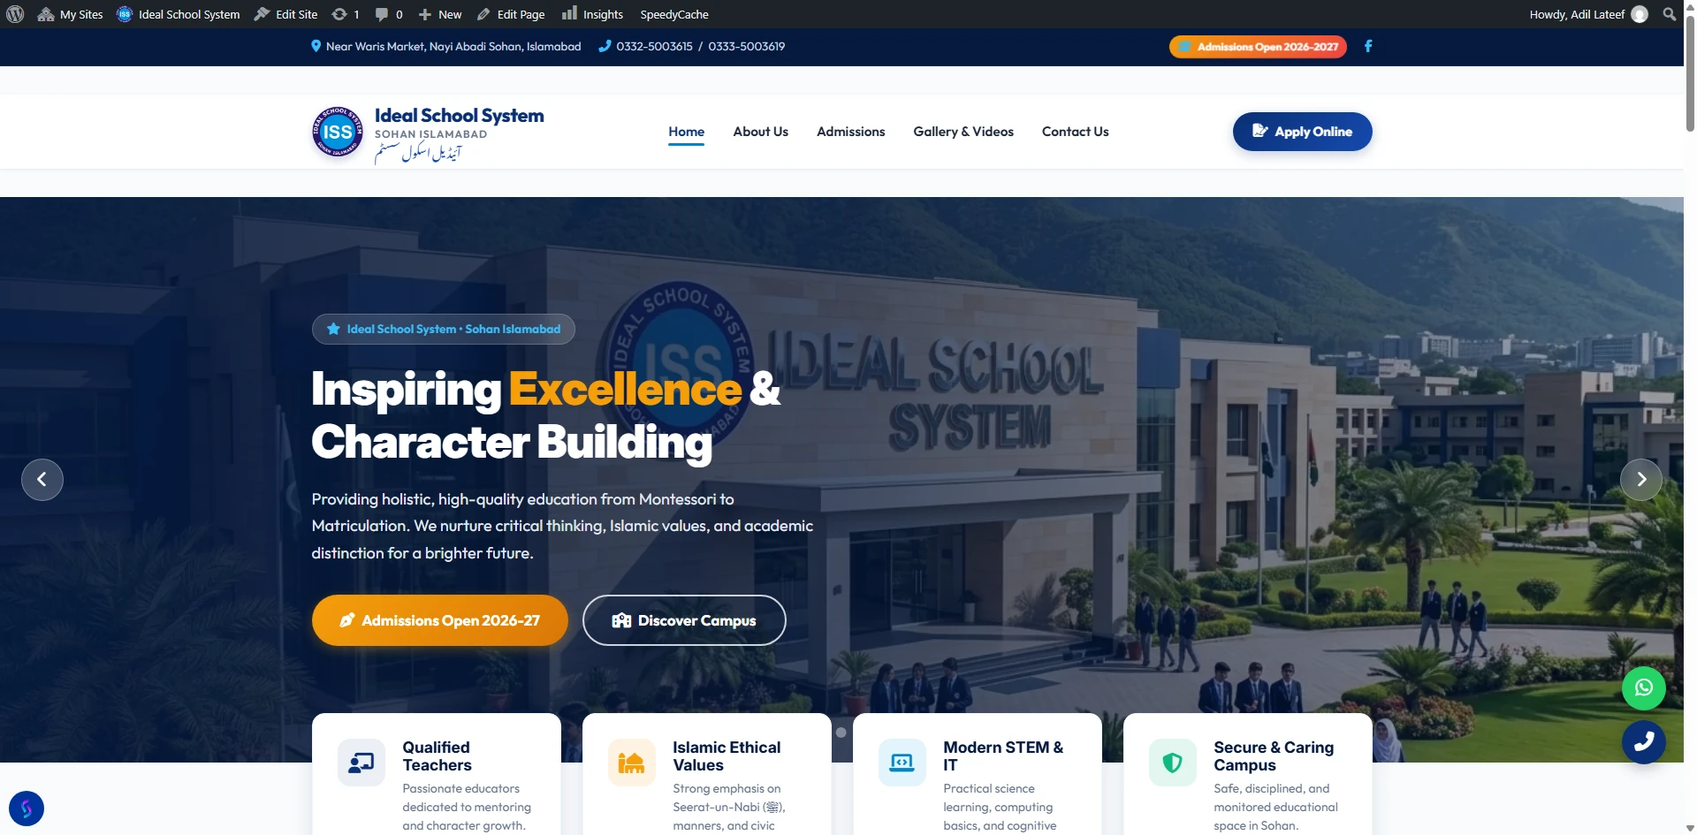The width and height of the screenshot is (1697, 835).
Task: Open the WhatsApp chat floating button
Action: click(x=1644, y=688)
